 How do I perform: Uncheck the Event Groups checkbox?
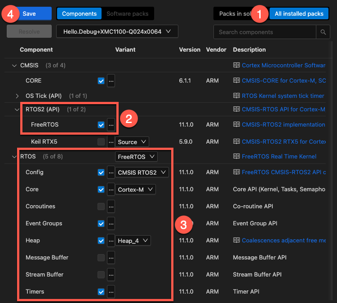tap(101, 224)
